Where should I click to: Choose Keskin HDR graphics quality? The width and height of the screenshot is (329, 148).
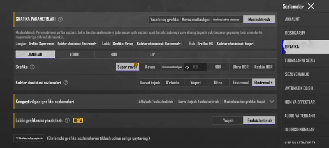coord(264,67)
